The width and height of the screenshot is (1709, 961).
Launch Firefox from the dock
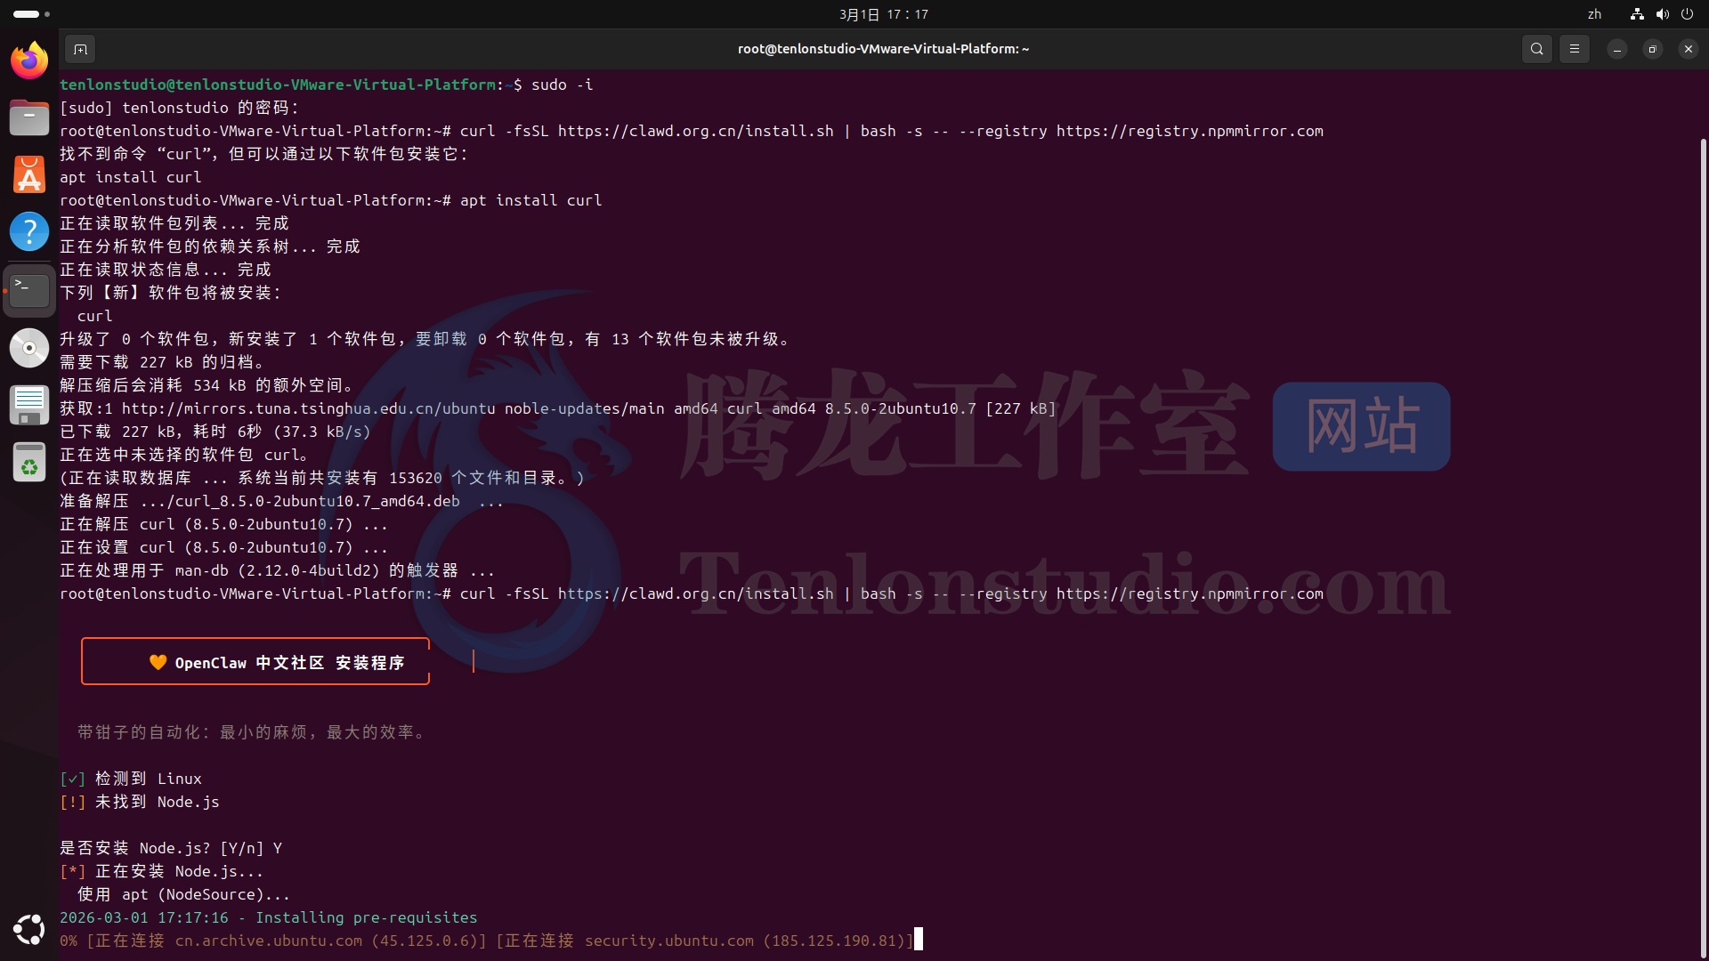pyautogui.click(x=29, y=61)
